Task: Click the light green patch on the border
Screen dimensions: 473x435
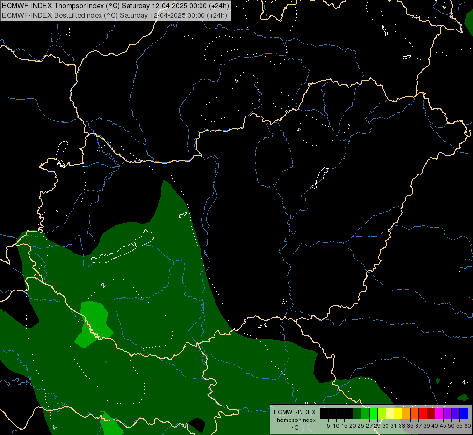Action: (x=94, y=324)
